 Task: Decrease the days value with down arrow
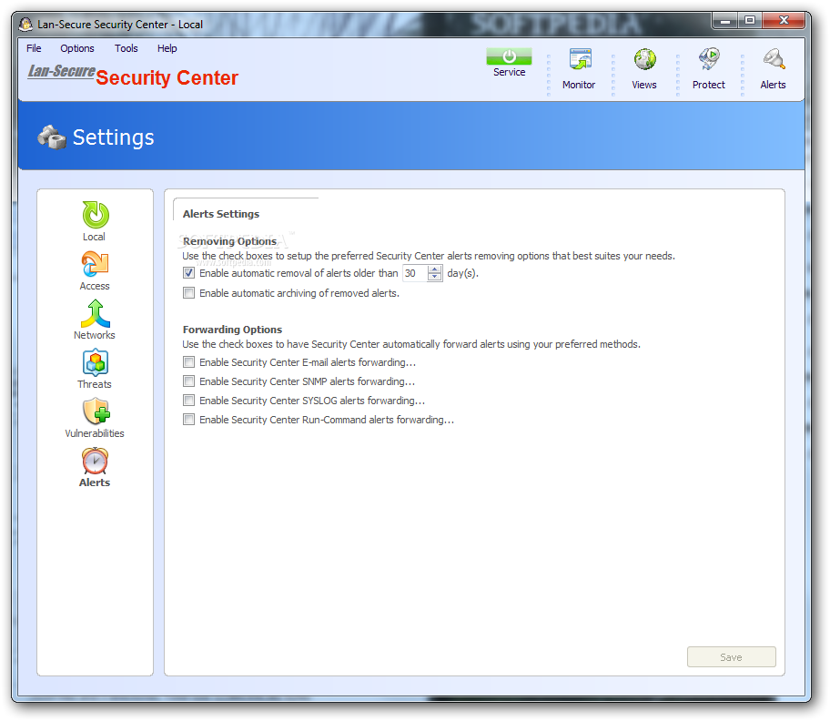point(435,277)
